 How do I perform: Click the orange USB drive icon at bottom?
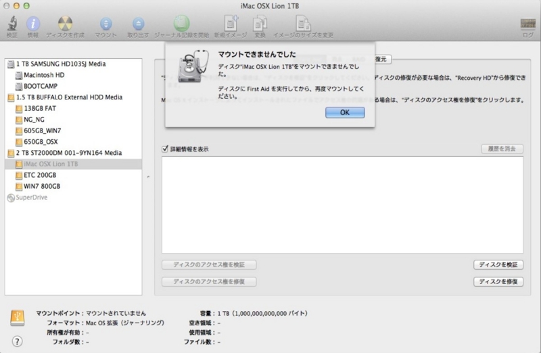tap(18, 318)
